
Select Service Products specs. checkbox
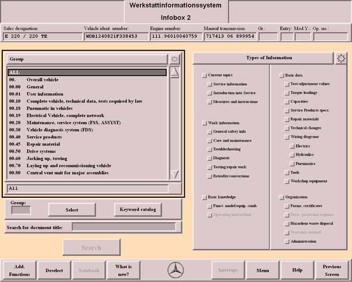click(x=287, y=111)
